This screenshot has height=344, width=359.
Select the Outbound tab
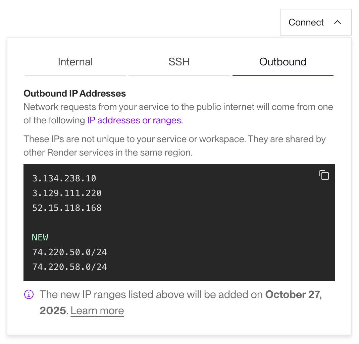283,62
